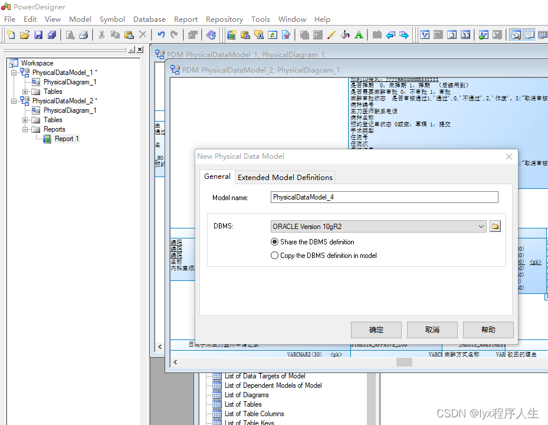
Task: Select the Workspace root tree node
Action: 37,63
